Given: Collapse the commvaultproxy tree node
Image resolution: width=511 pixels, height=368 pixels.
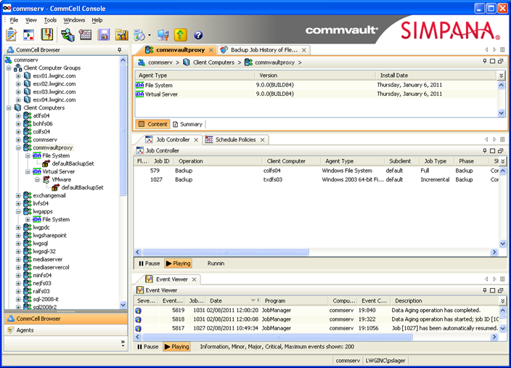Looking at the screenshot, I should tap(18, 147).
